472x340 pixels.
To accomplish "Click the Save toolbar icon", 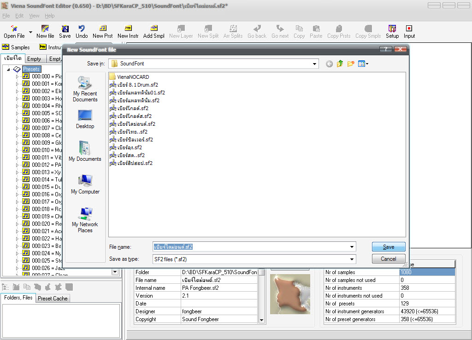I will point(65,32).
